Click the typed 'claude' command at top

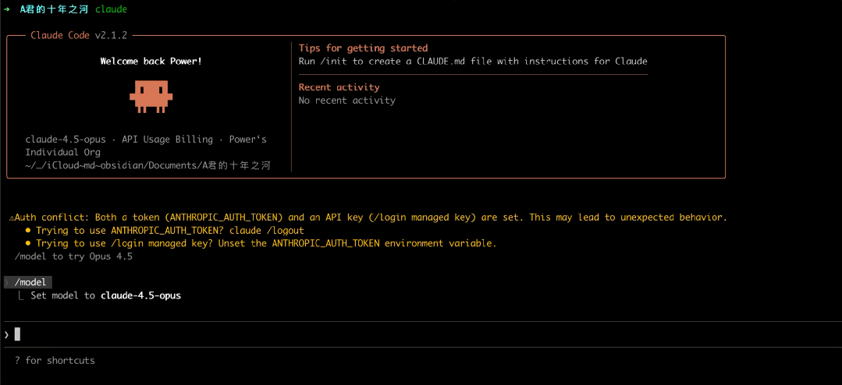[111, 9]
